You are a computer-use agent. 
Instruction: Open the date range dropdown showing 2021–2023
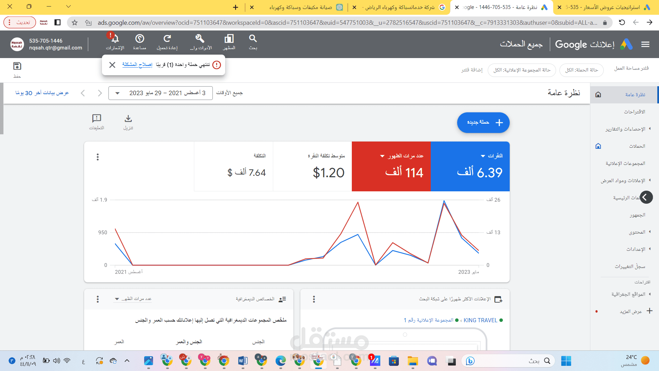tap(160, 93)
